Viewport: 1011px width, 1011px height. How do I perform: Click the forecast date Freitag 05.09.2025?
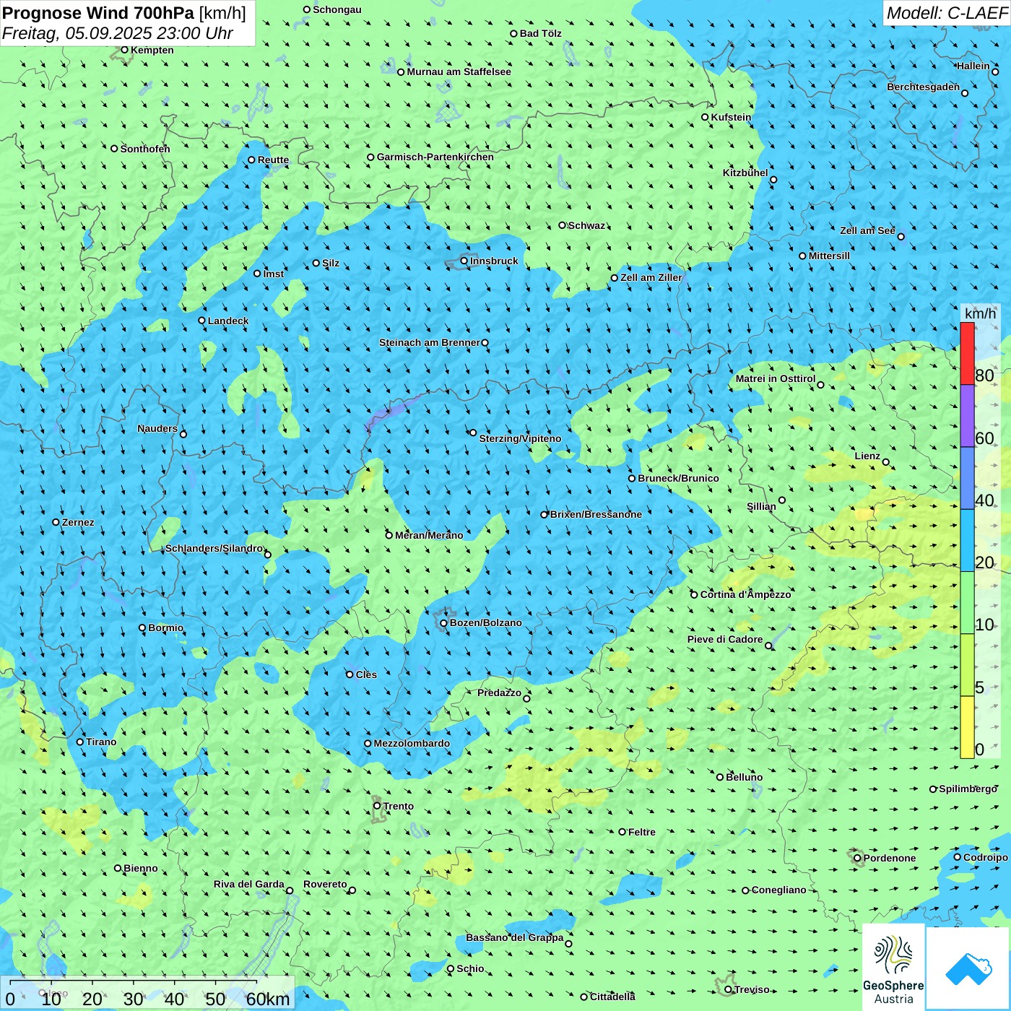pyautogui.click(x=117, y=33)
